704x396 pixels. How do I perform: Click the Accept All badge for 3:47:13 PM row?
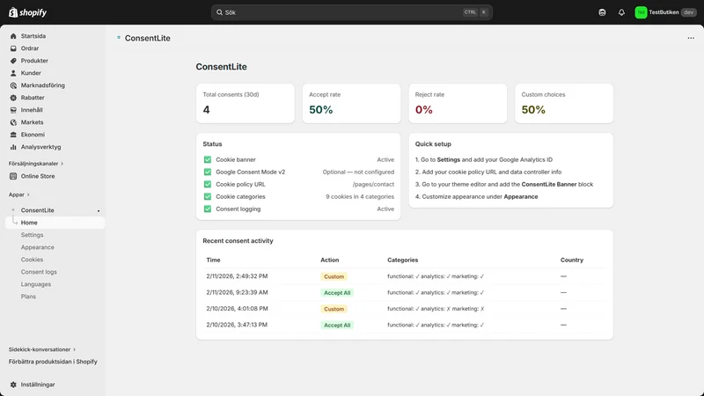point(337,325)
